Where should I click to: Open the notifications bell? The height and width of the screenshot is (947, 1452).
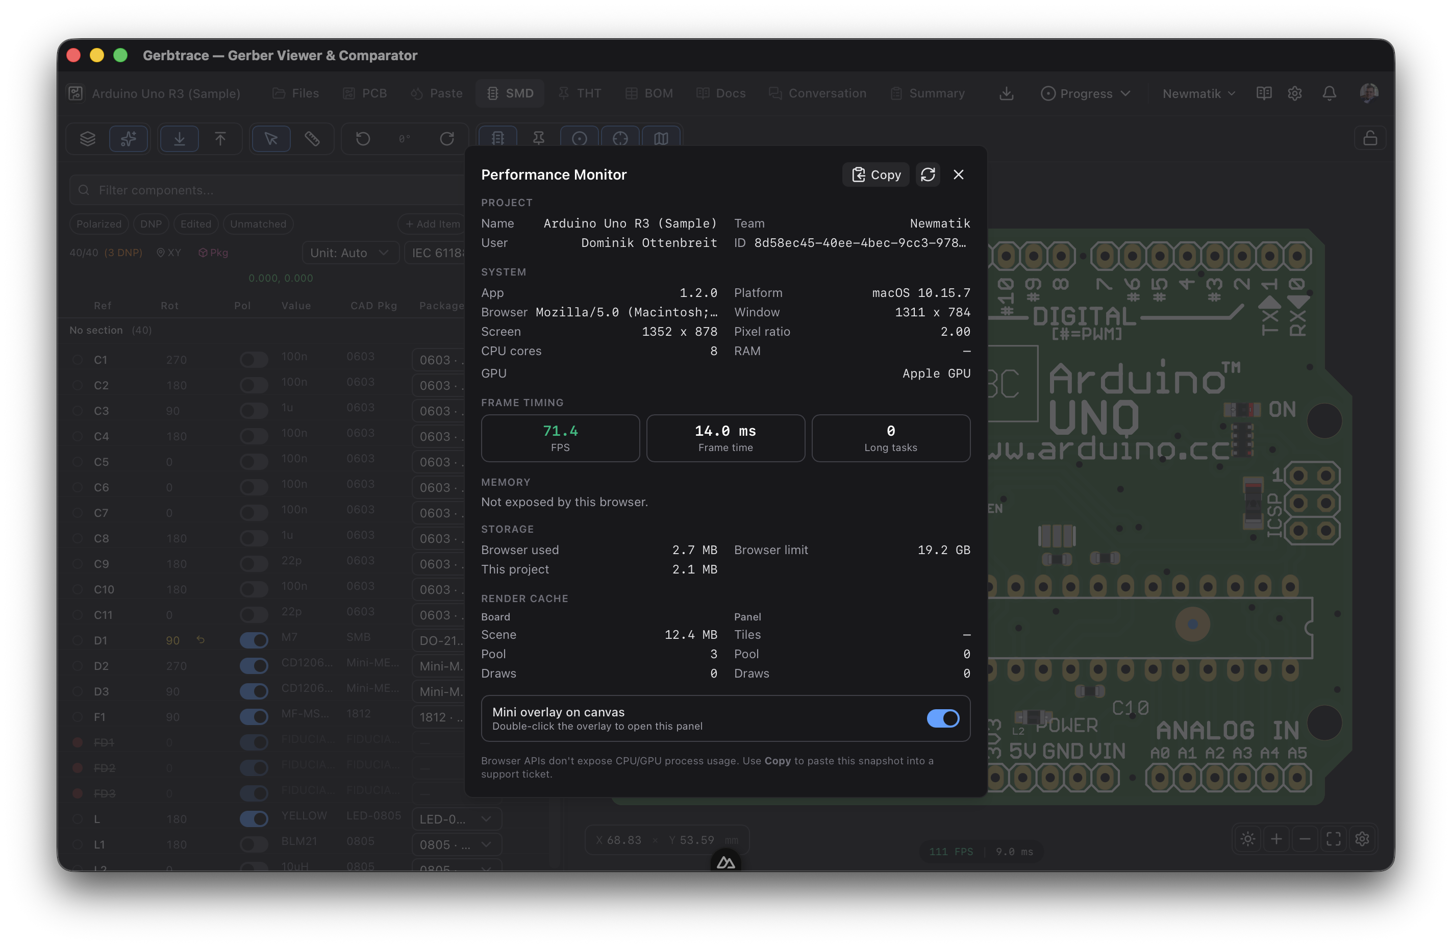(x=1329, y=93)
